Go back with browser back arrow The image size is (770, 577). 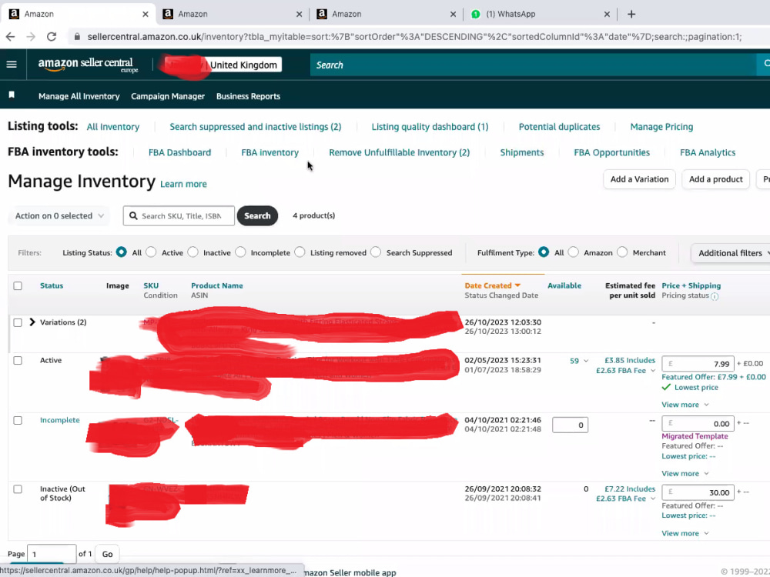pos(10,36)
